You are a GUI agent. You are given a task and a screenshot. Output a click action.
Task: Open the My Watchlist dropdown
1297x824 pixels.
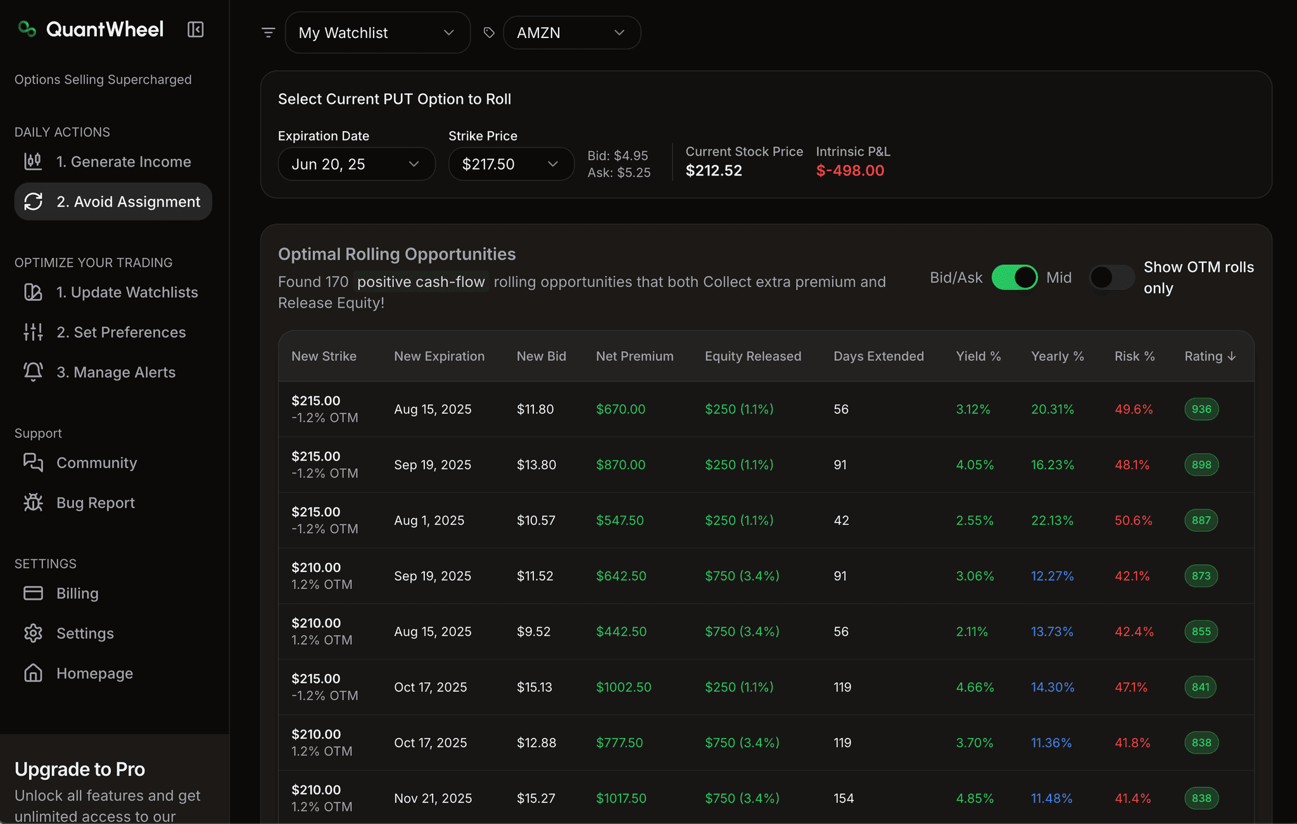coord(377,32)
